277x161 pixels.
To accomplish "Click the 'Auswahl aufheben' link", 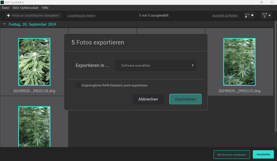I will pyautogui.click(x=225, y=15).
